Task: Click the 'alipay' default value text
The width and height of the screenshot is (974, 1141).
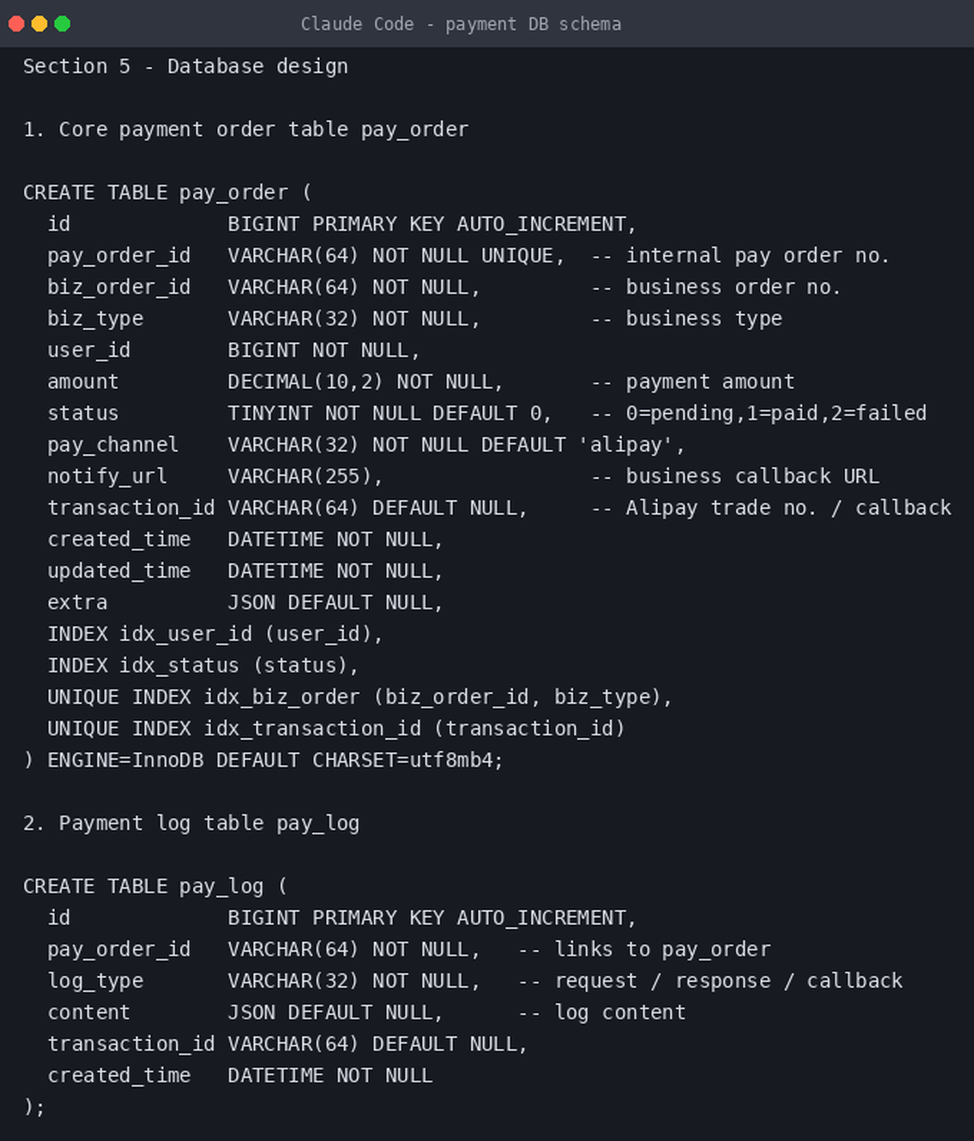Action: [625, 445]
